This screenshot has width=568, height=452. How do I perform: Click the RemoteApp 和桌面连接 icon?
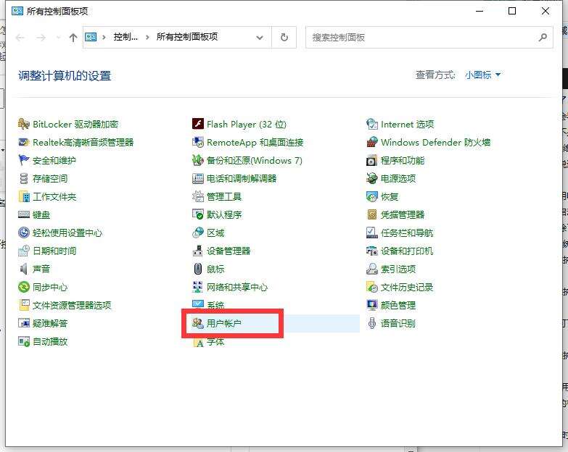[x=198, y=142]
